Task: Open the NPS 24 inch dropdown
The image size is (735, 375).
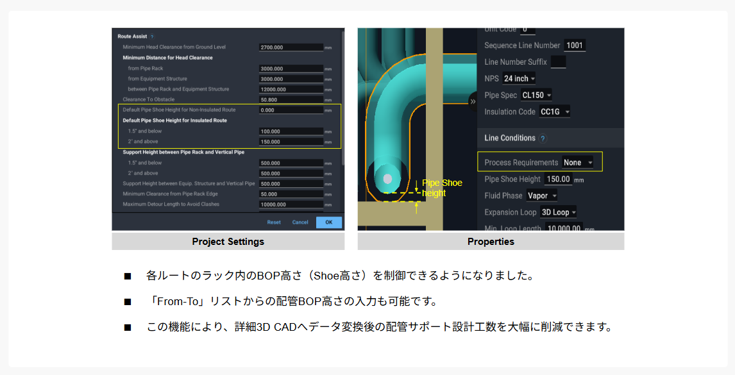Action: tap(520, 79)
